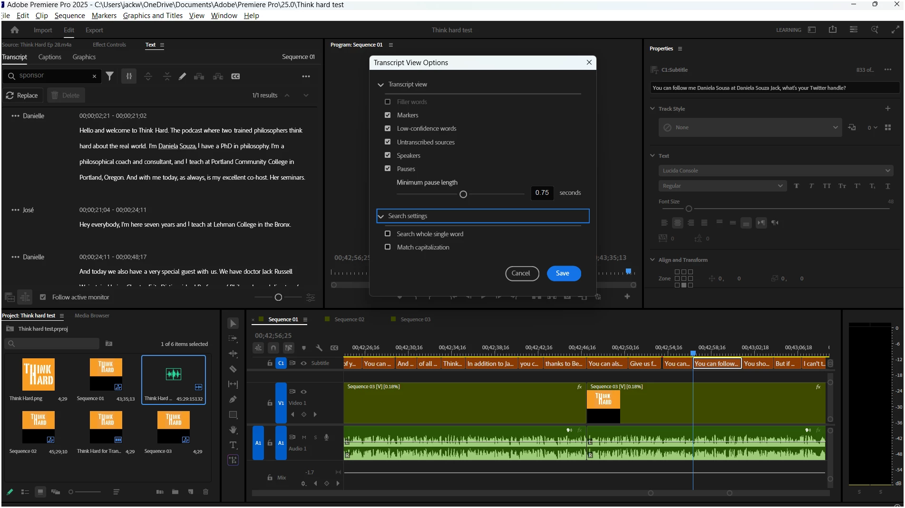This screenshot has height=508, width=905.
Task: Collapse the Search settings section
Action: tap(380, 216)
